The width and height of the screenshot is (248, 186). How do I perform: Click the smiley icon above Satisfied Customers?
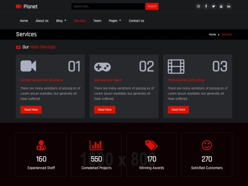[x=207, y=145]
